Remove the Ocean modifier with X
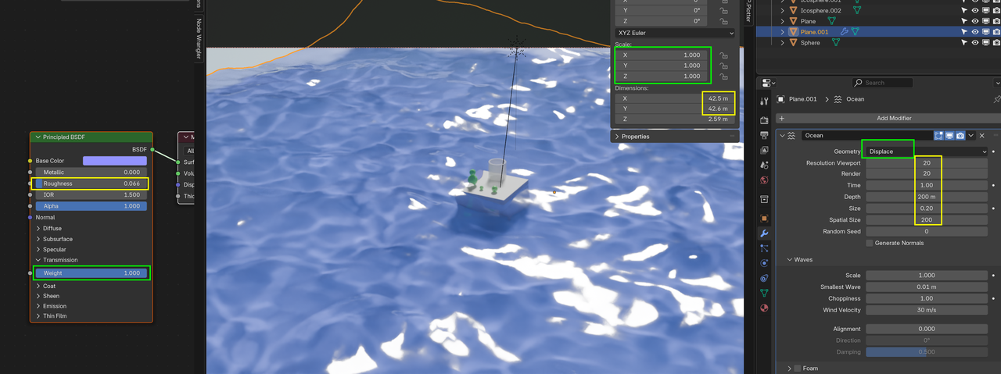Viewport: 1001px width, 374px height. pos(982,135)
